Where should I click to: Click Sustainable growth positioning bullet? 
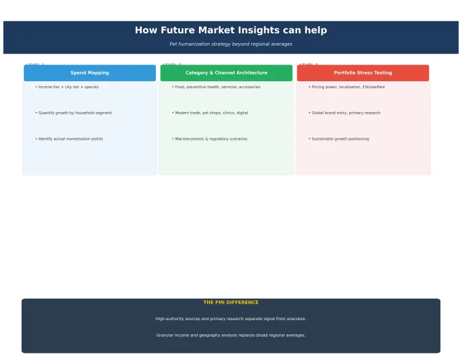(x=339, y=139)
